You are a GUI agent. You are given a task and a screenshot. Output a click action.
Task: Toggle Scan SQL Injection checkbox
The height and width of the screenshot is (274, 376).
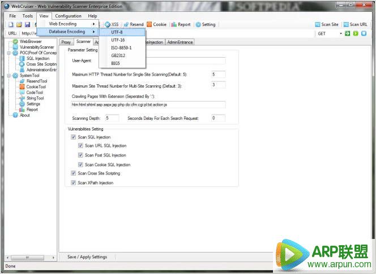pos(74,137)
